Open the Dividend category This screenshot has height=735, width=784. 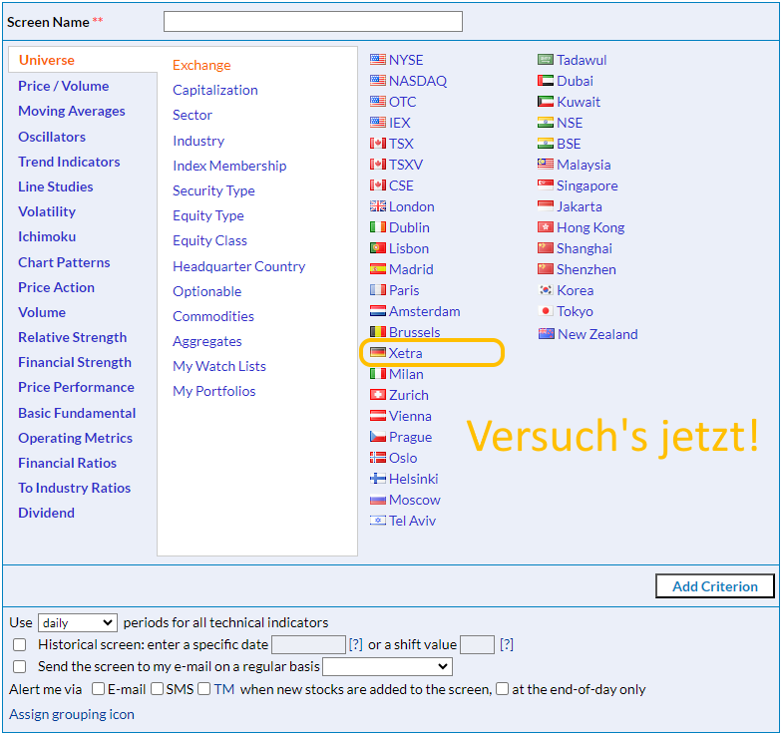pos(47,513)
